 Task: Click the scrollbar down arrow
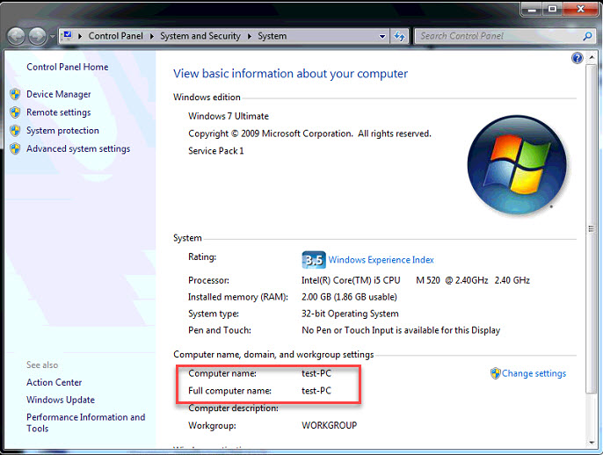[x=592, y=443]
